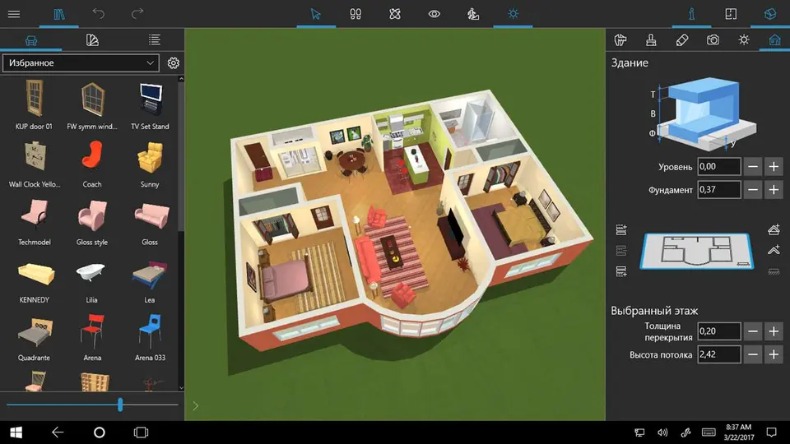Click library scrollbar up arrow
The image size is (790, 444).
tap(181, 79)
